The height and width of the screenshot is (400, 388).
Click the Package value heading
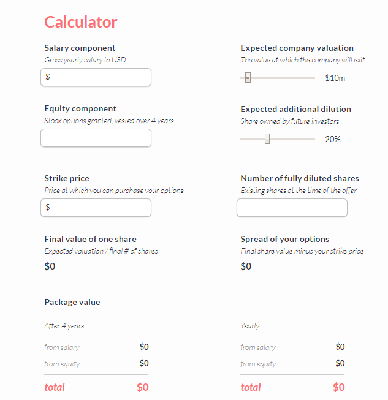point(72,302)
